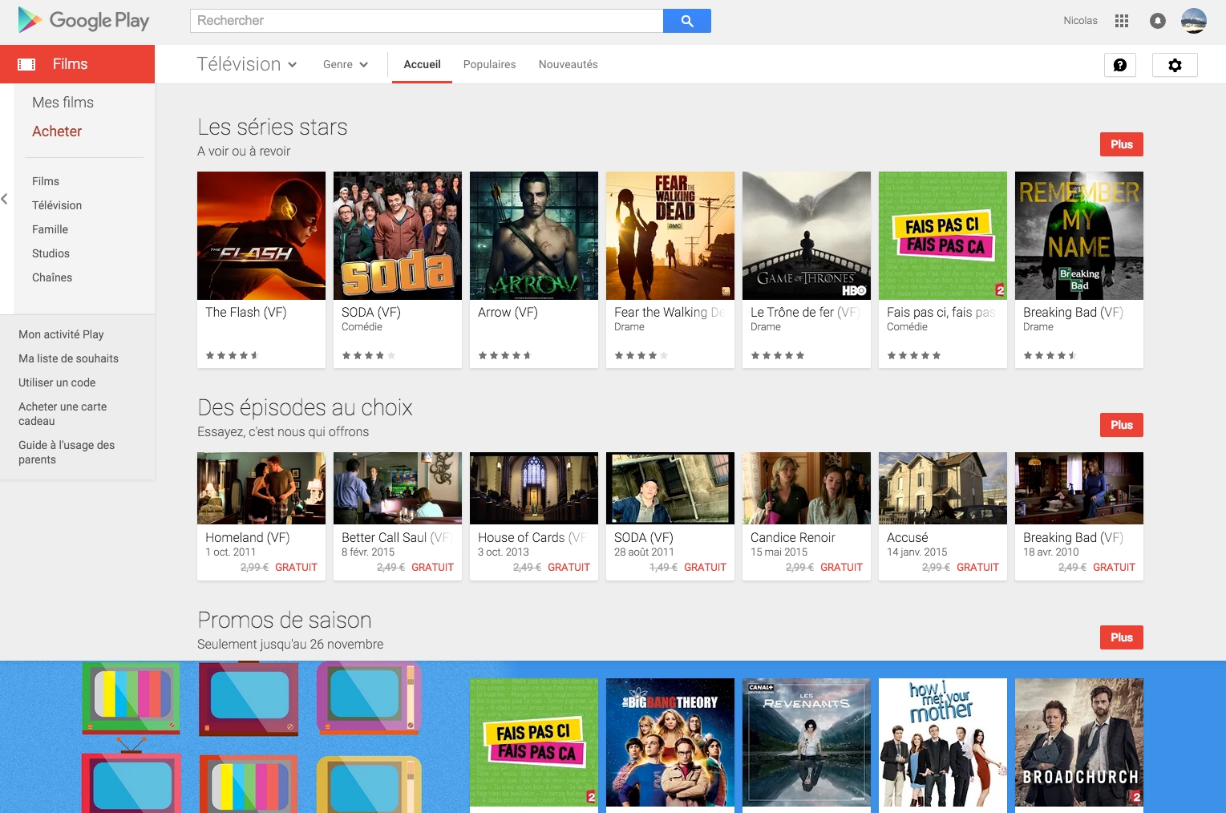This screenshot has height=813, width=1226.
Task: Open the Genre dropdown
Action: click(346, 65)
